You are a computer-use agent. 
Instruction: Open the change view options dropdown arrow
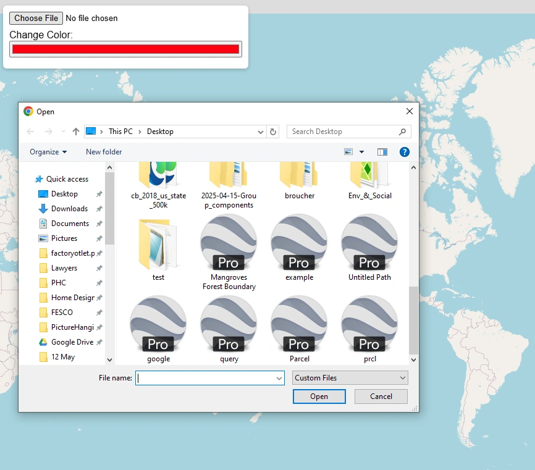tap(361, 151)
